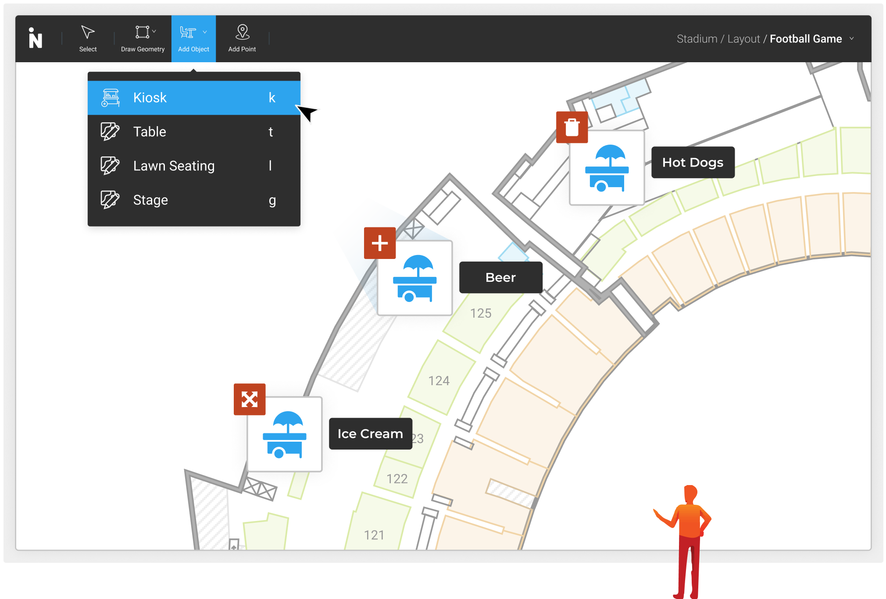
Task: Click the red trash delete icon
Action: (x=572, y=127)
